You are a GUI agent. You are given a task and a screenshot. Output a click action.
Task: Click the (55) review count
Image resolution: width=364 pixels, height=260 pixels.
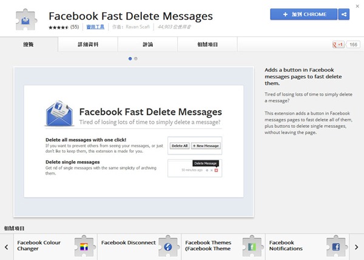tap(75, 27)
